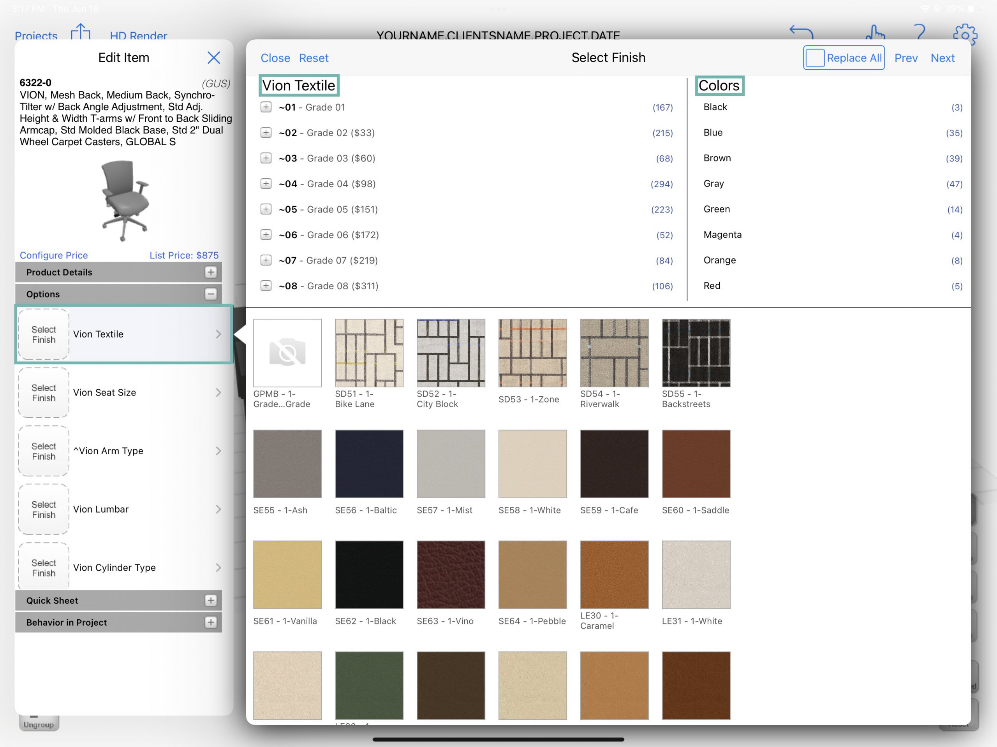Choose SD52 City Block fabric swatch
The width and height of the screenshot is (997, 747).
tap(451, 353)
